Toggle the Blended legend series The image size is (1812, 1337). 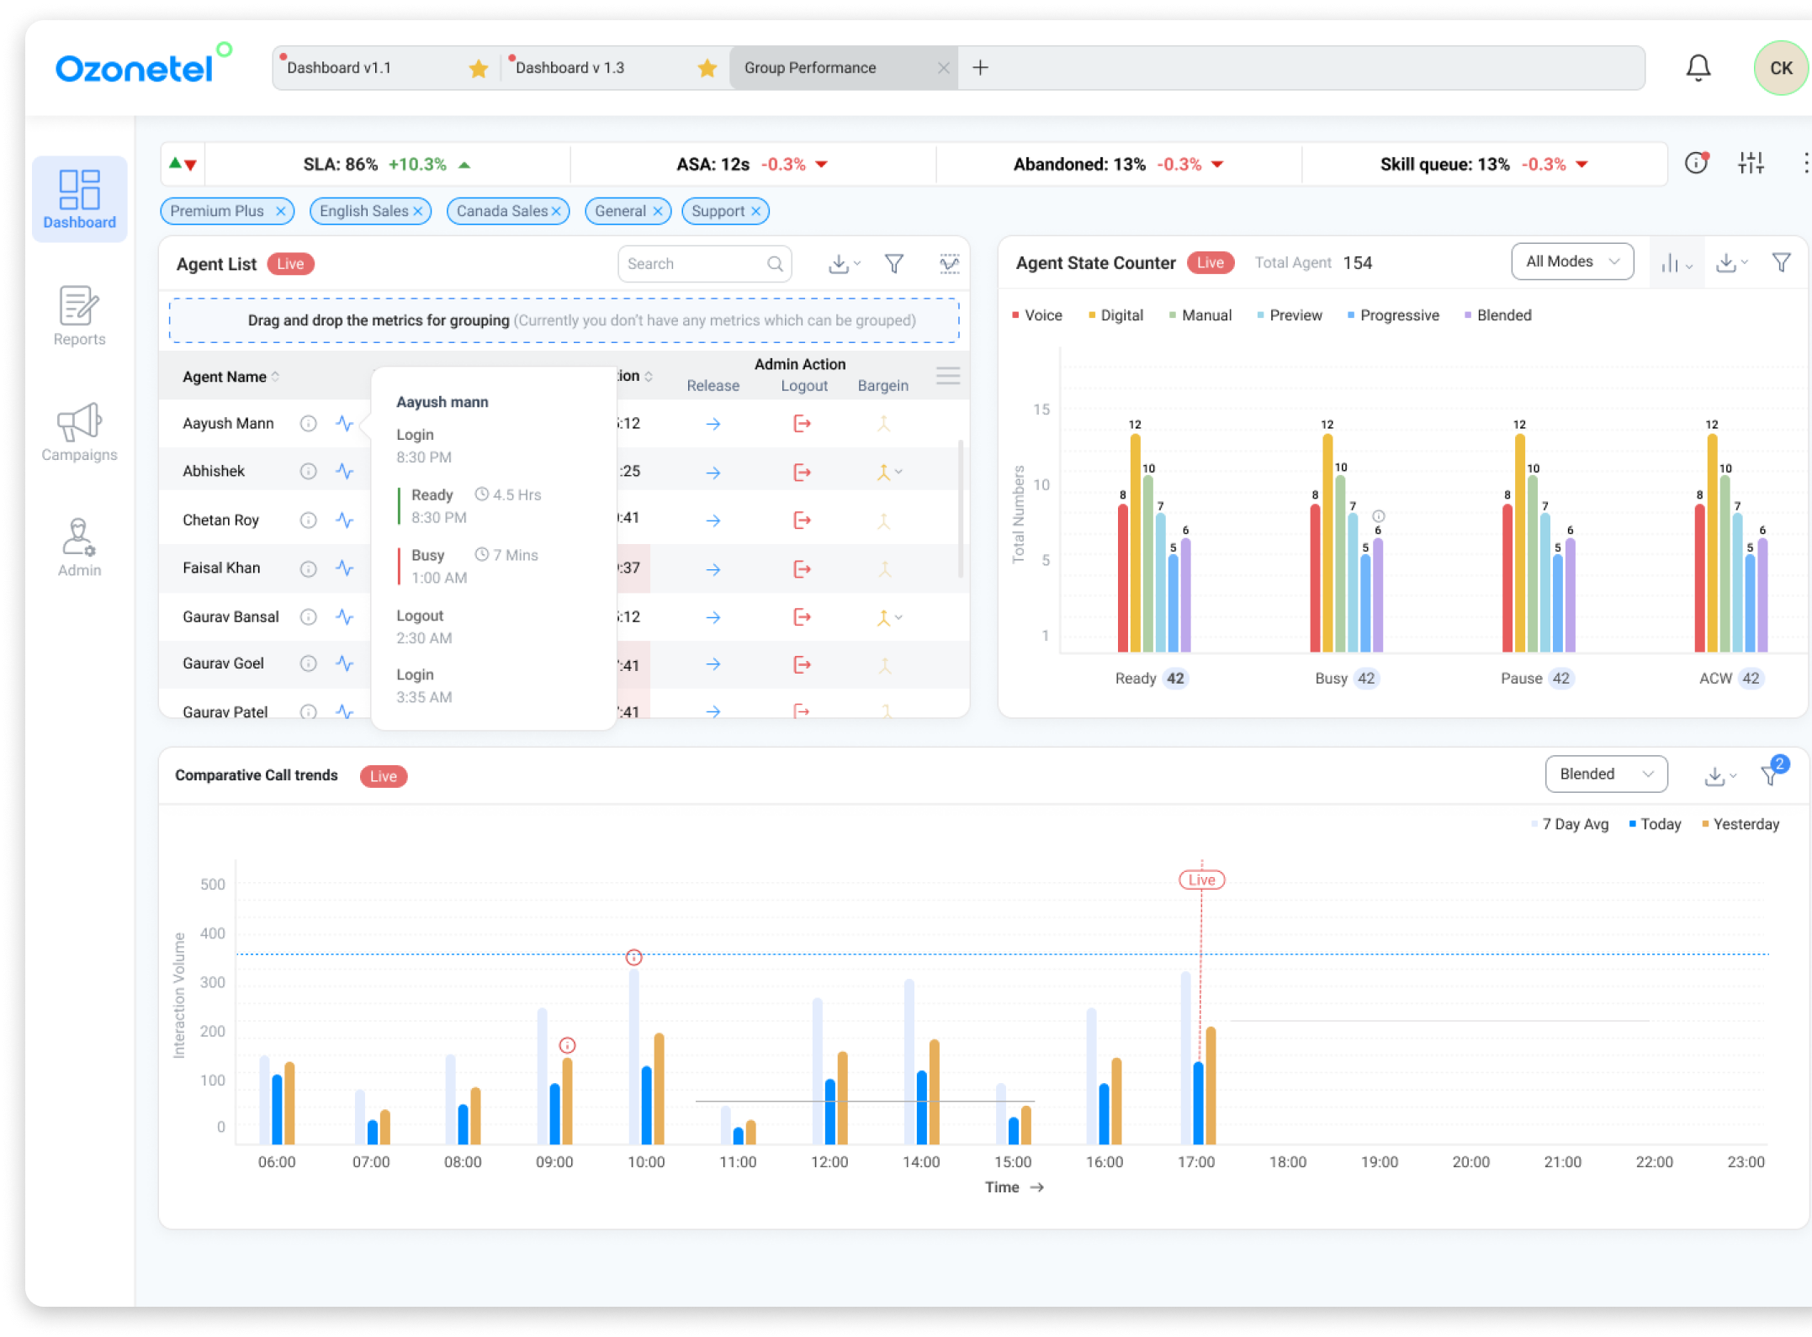[x=1497, y=315]
